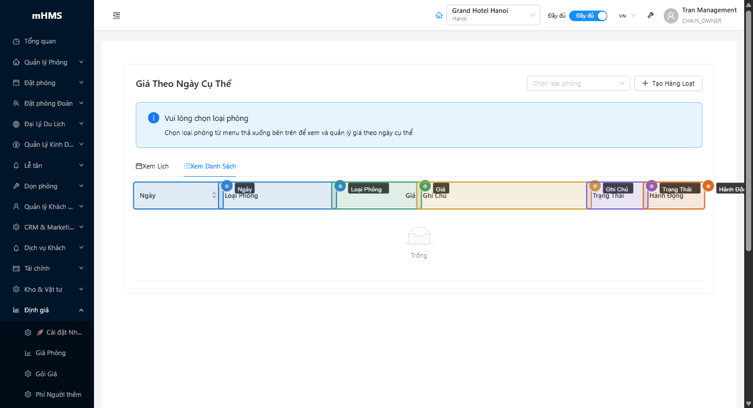Select the Xem Danh Sách tab
753x408 pixels.
coord(210,166)
